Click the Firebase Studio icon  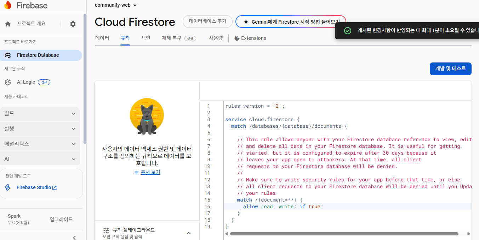tap(8, 187)
